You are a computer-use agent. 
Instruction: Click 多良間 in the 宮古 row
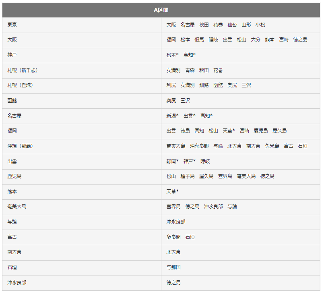(x=173, y=237)
